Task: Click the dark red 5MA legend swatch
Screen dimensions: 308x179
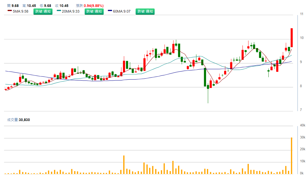Action: tap(10, 11)
